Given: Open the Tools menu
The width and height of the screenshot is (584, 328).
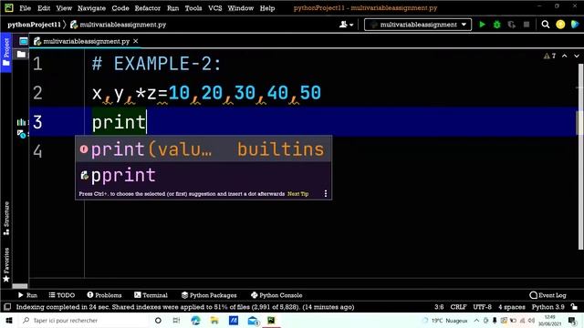Looking at the screenshot, I should pyautogui.click(x=193, y=8).
